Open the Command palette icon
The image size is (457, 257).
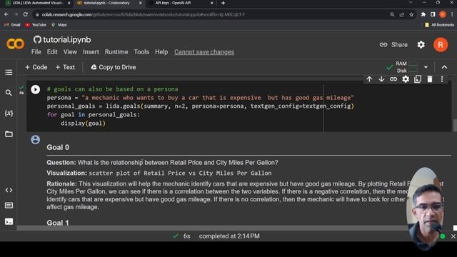[x=9, y=206]
